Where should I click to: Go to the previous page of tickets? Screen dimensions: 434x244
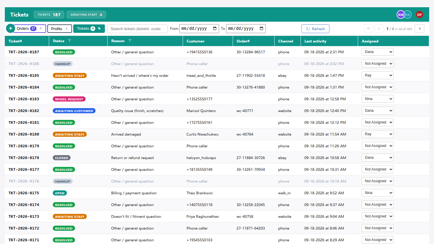click(x=379, y=29)
